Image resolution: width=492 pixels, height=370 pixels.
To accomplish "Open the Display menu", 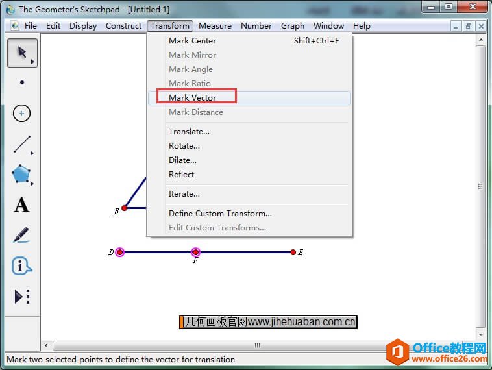I will [83, 26].
